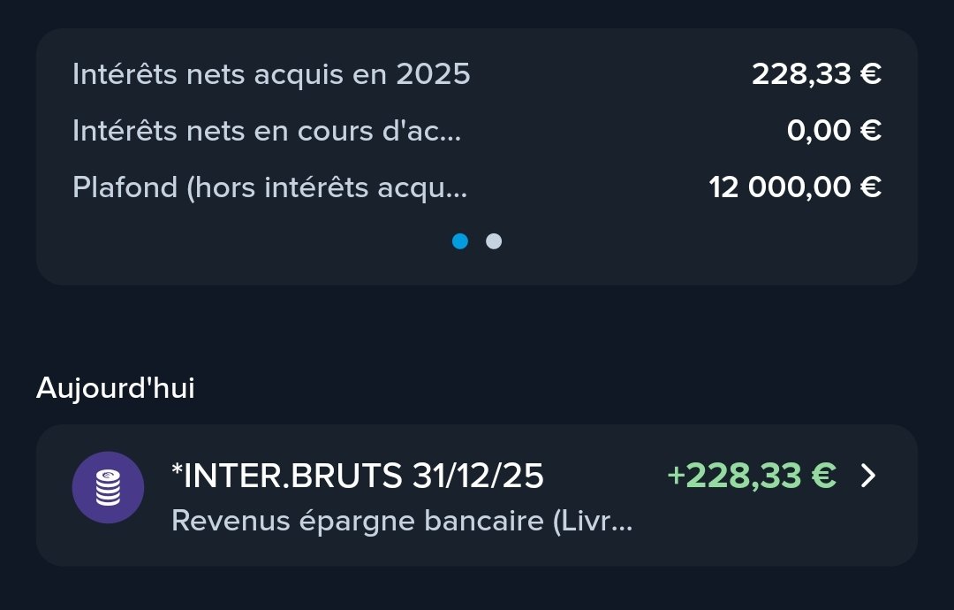Screen dimensions: 954x610
Task: Tap the 12 000,00 € ceiling value
Action: pos(795,187)
